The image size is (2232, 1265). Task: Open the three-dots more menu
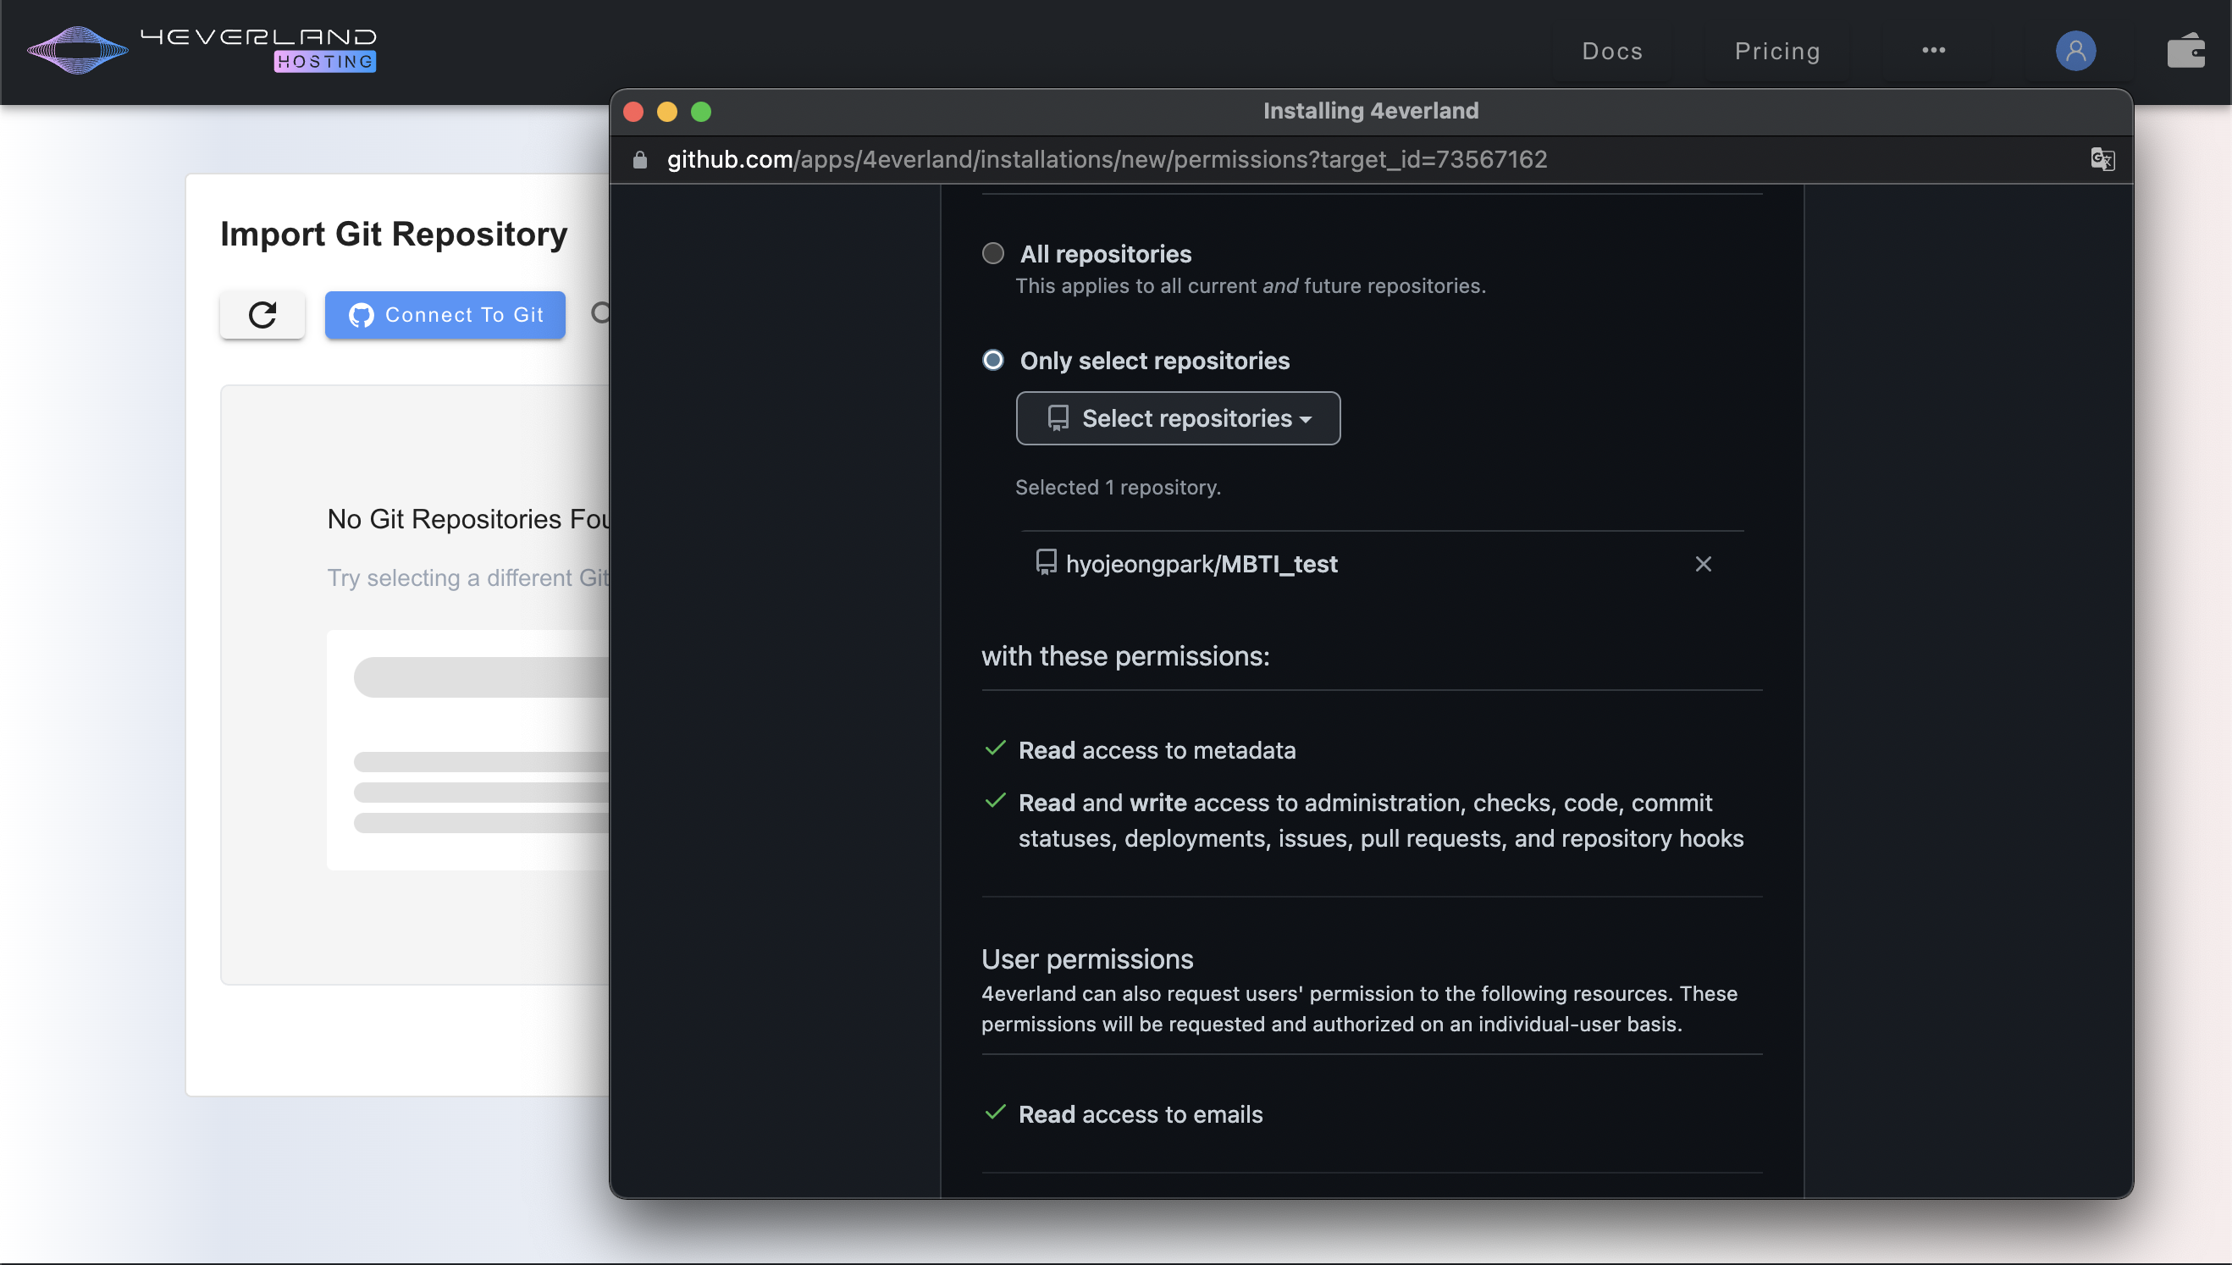click(x=1933, y=51)
